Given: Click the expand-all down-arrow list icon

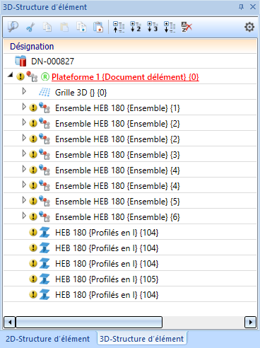Looking at the screenshot, I should pyautogui.click(x=170, y=27).
